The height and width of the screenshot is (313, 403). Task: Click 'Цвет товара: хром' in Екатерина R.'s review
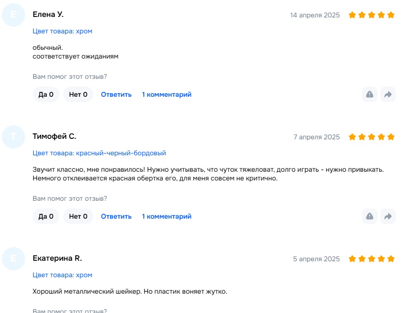[62, 275]
